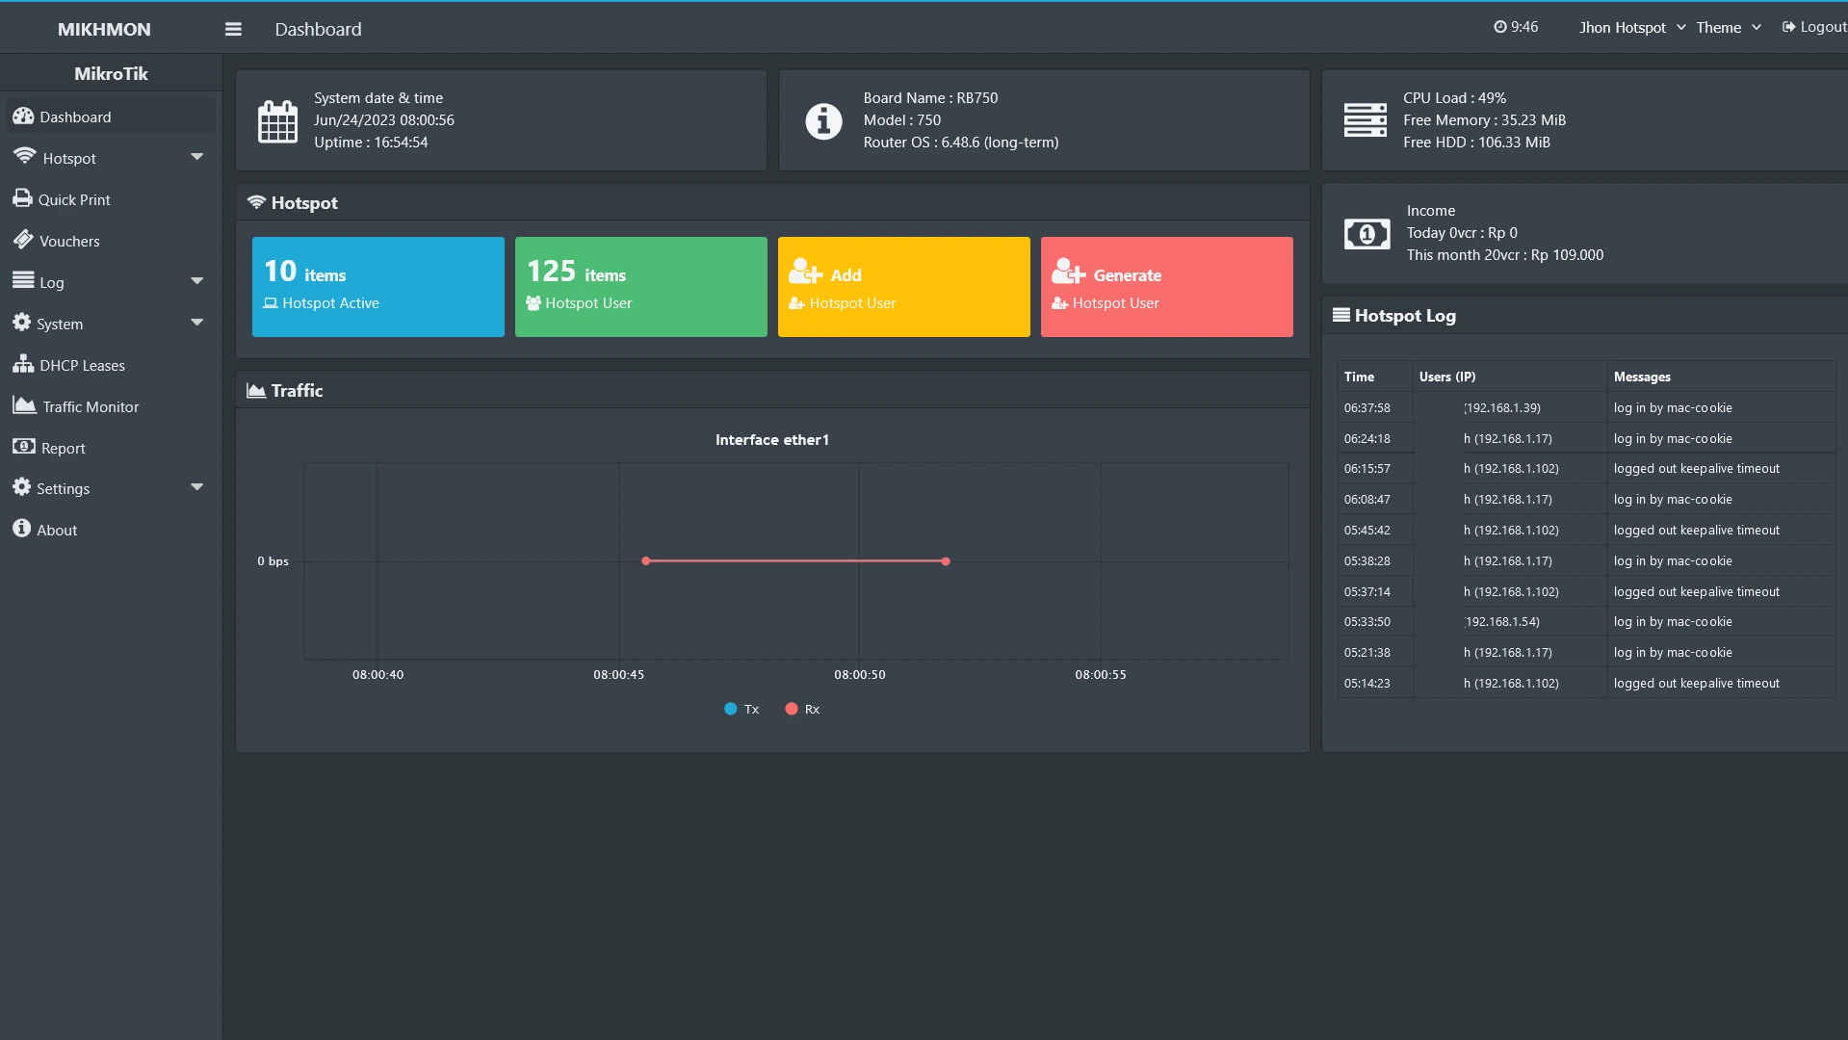The image size is (1848, 1040).
Task: Open DHCP Leases menu item
Action: tap(111, 365)
